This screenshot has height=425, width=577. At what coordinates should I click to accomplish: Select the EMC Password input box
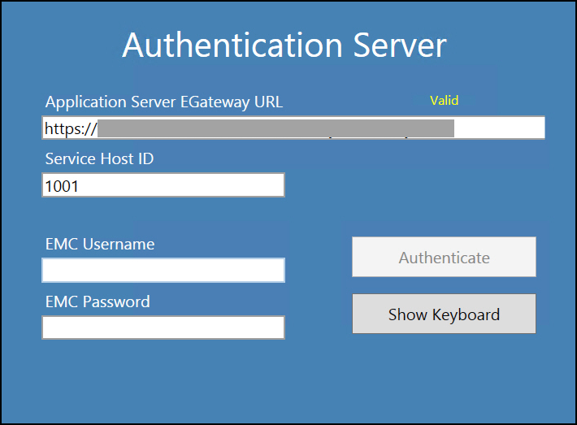[x=163, y=327]
